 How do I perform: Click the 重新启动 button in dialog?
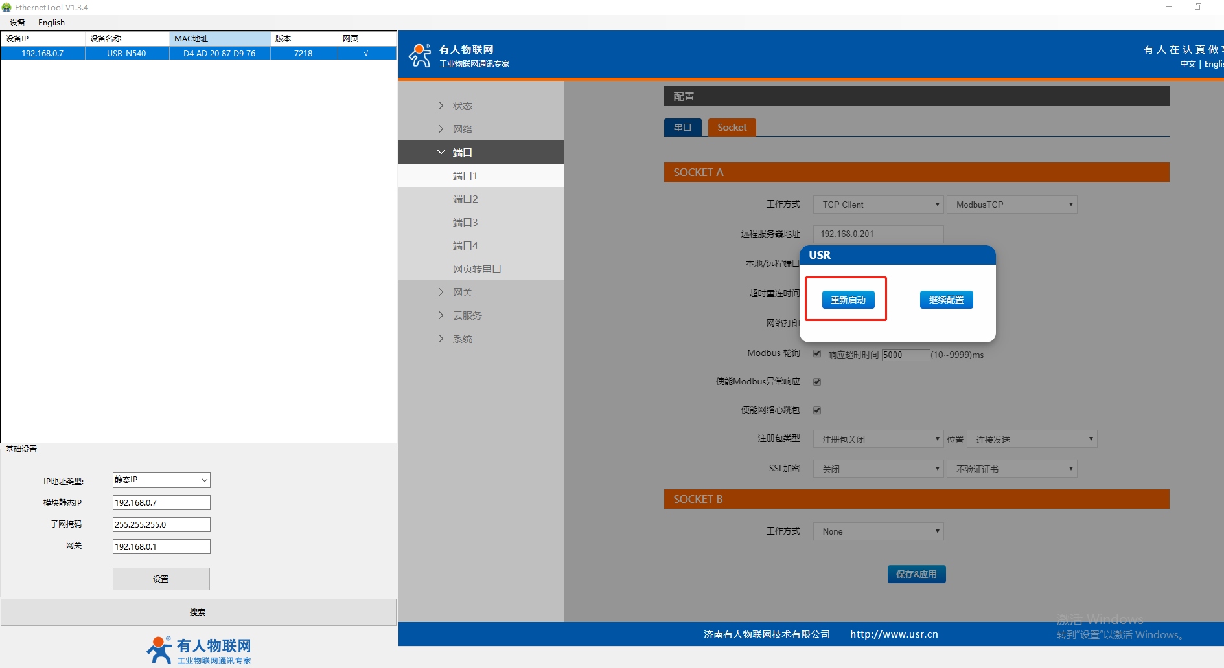point(848,300)
